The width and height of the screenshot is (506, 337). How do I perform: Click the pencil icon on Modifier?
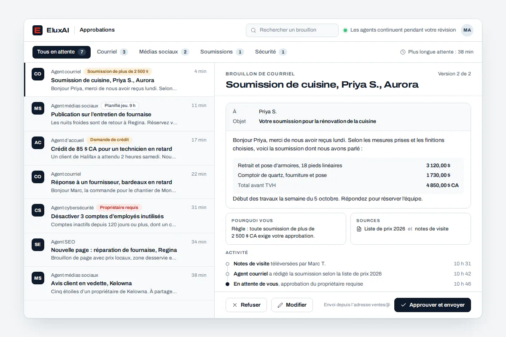tap(280, 305)
